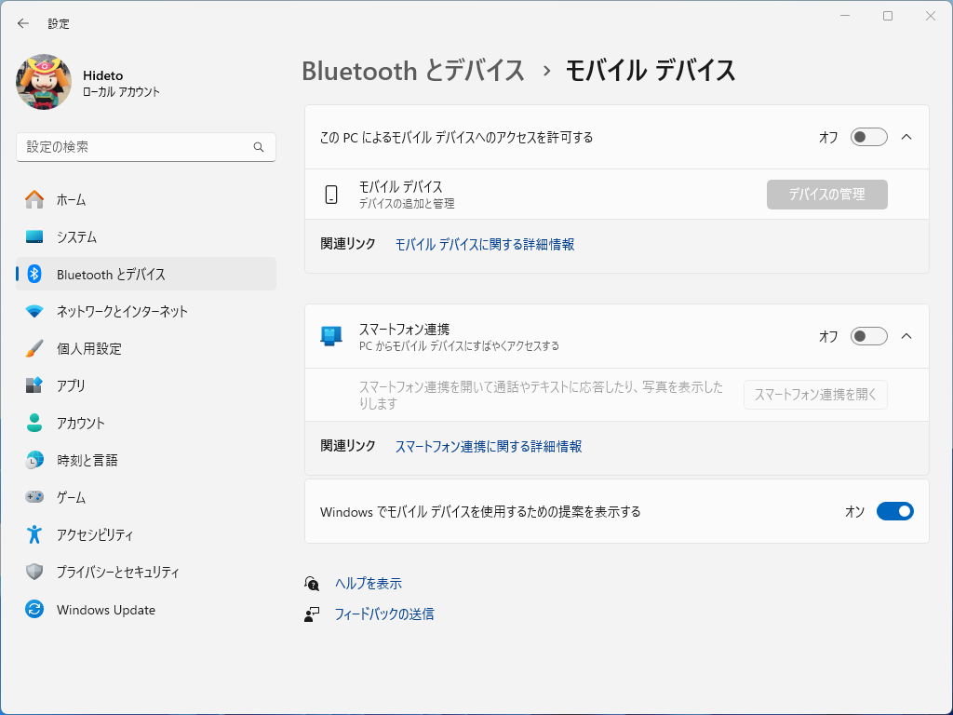
Task: Click the back arrow at top left
Action: pos(22,23)
